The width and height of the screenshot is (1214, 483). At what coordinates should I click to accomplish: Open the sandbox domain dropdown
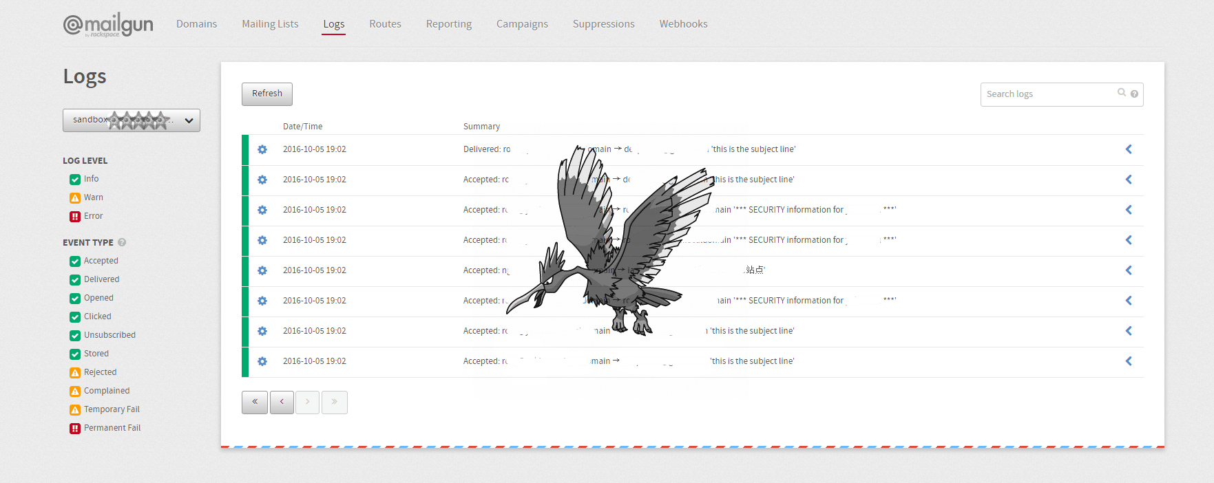click(132, 120)
